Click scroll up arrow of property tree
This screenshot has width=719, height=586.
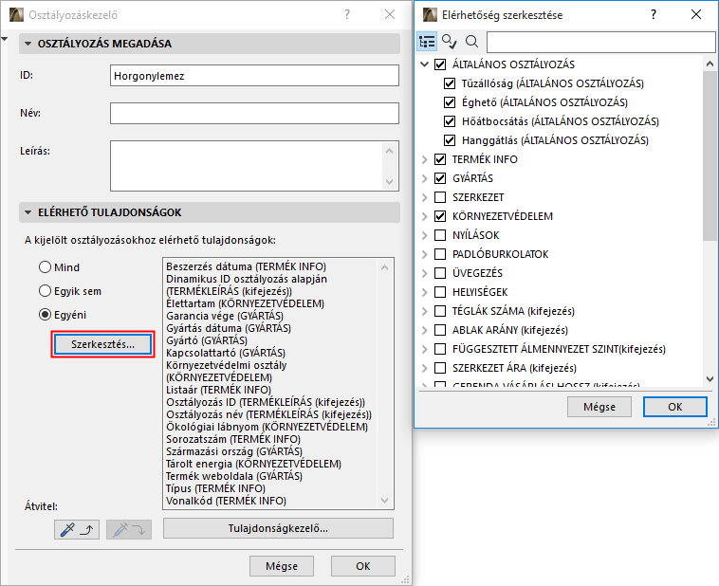click(x=710, y=64)
